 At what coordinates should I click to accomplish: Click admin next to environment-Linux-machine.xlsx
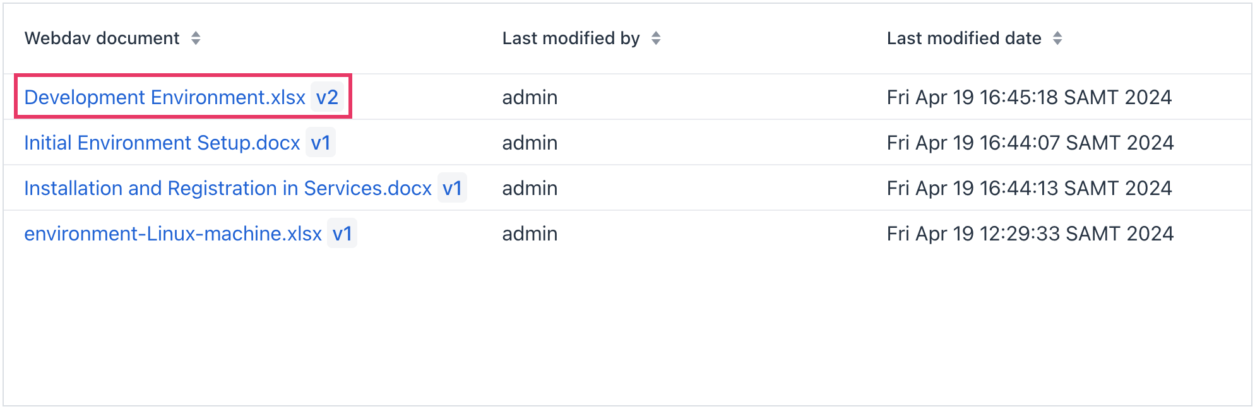tap(529, 234)
